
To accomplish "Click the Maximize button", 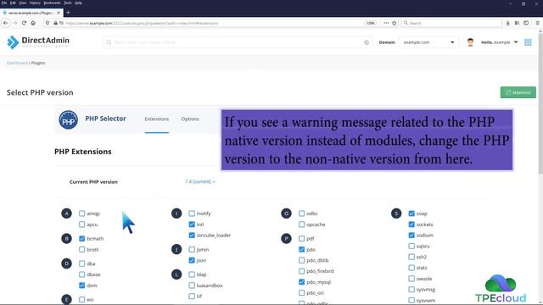I will click(x=518, y=92).
